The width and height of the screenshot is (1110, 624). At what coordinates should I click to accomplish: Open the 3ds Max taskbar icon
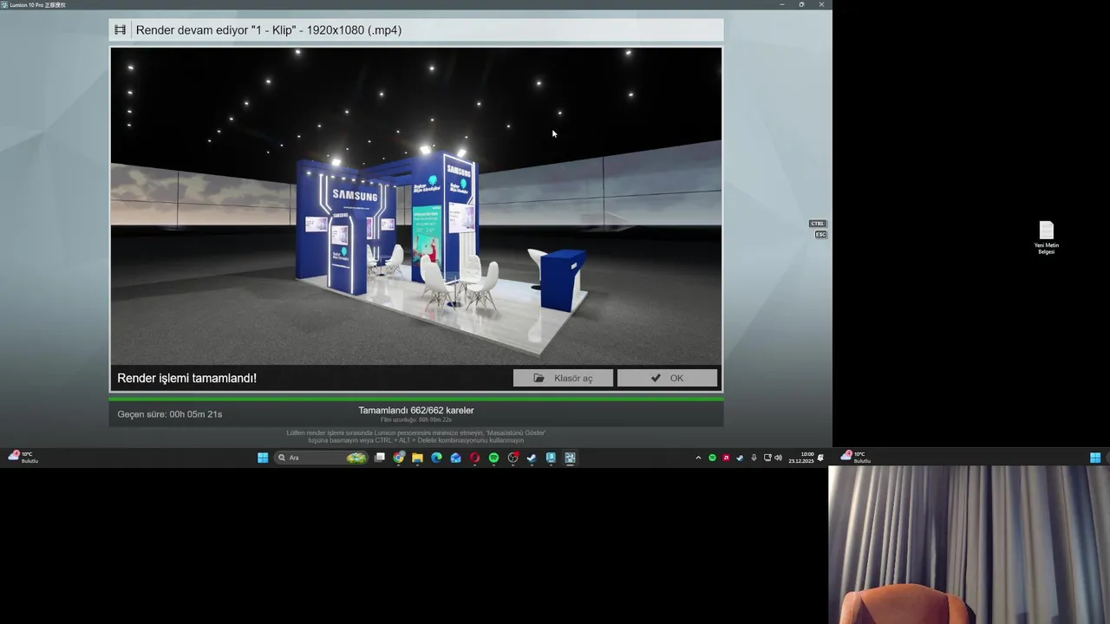point(551,458)
